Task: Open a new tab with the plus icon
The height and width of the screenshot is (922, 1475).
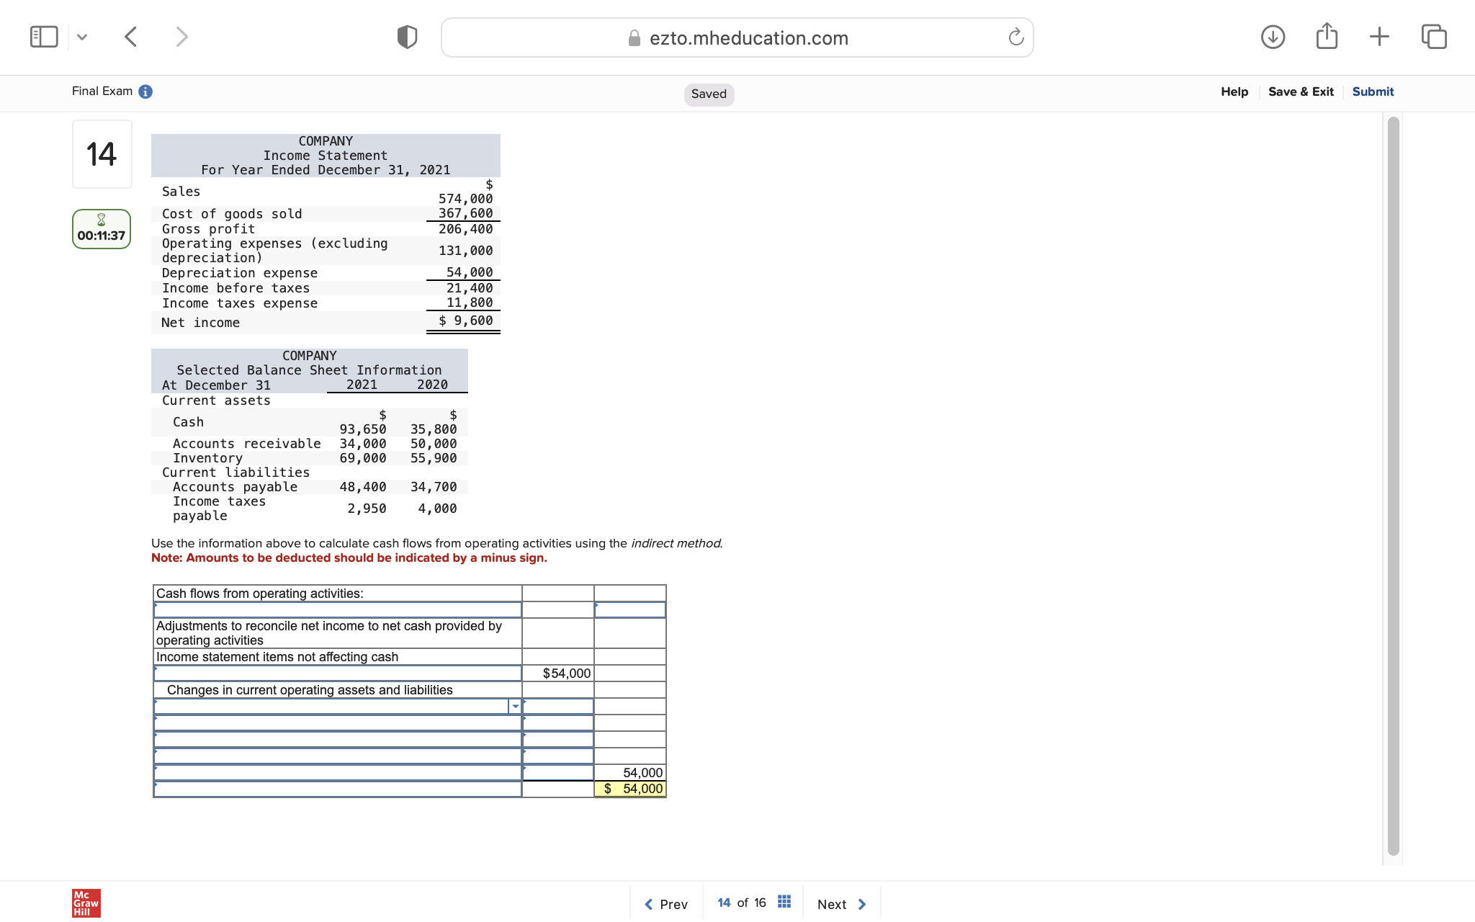Action: 1379,36
